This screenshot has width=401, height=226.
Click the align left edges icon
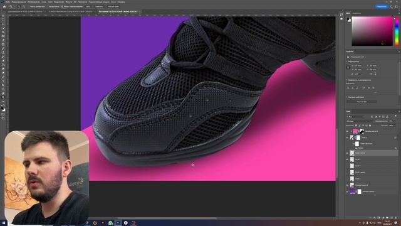click(348, 88)
